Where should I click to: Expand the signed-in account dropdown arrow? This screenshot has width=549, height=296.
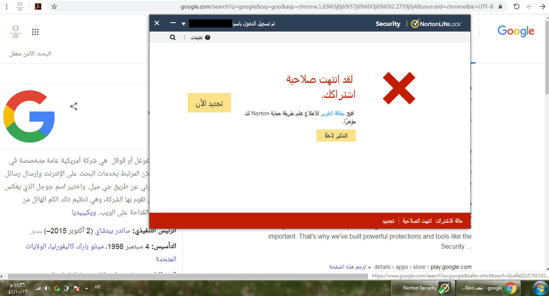[x=184, y=24]
